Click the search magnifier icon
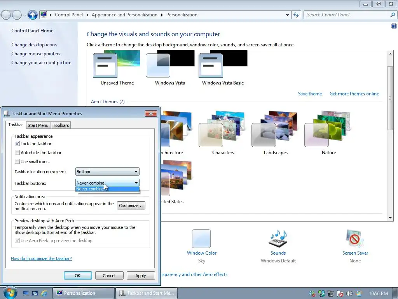398x299 pixels. (393, 15)
